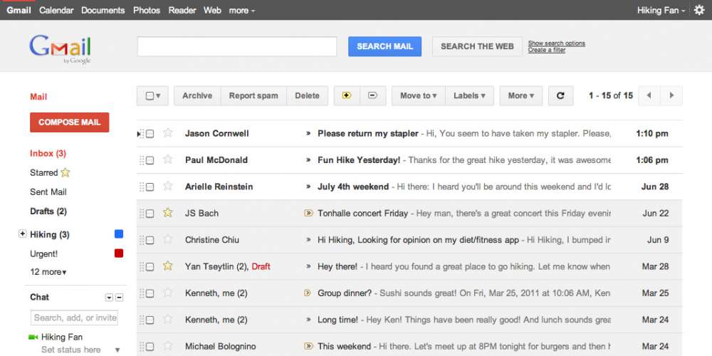Screen dimensions: 712x356
Task: Select the Long time! conversation checkbox
Action: coord(150,320)
